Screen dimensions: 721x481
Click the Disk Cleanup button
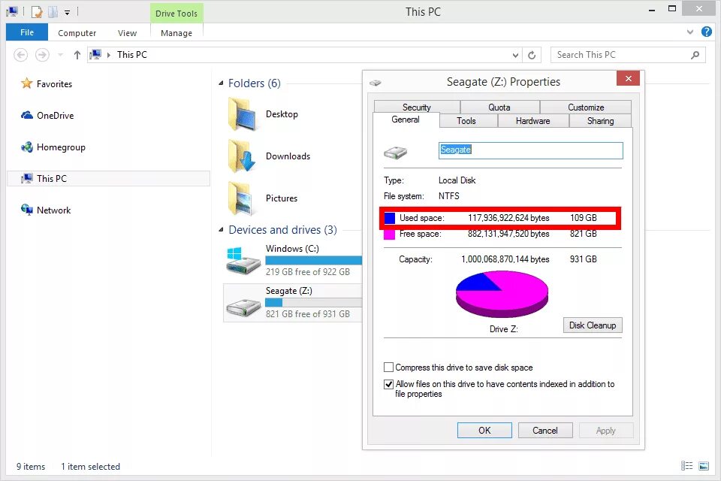tap(593, 325)
